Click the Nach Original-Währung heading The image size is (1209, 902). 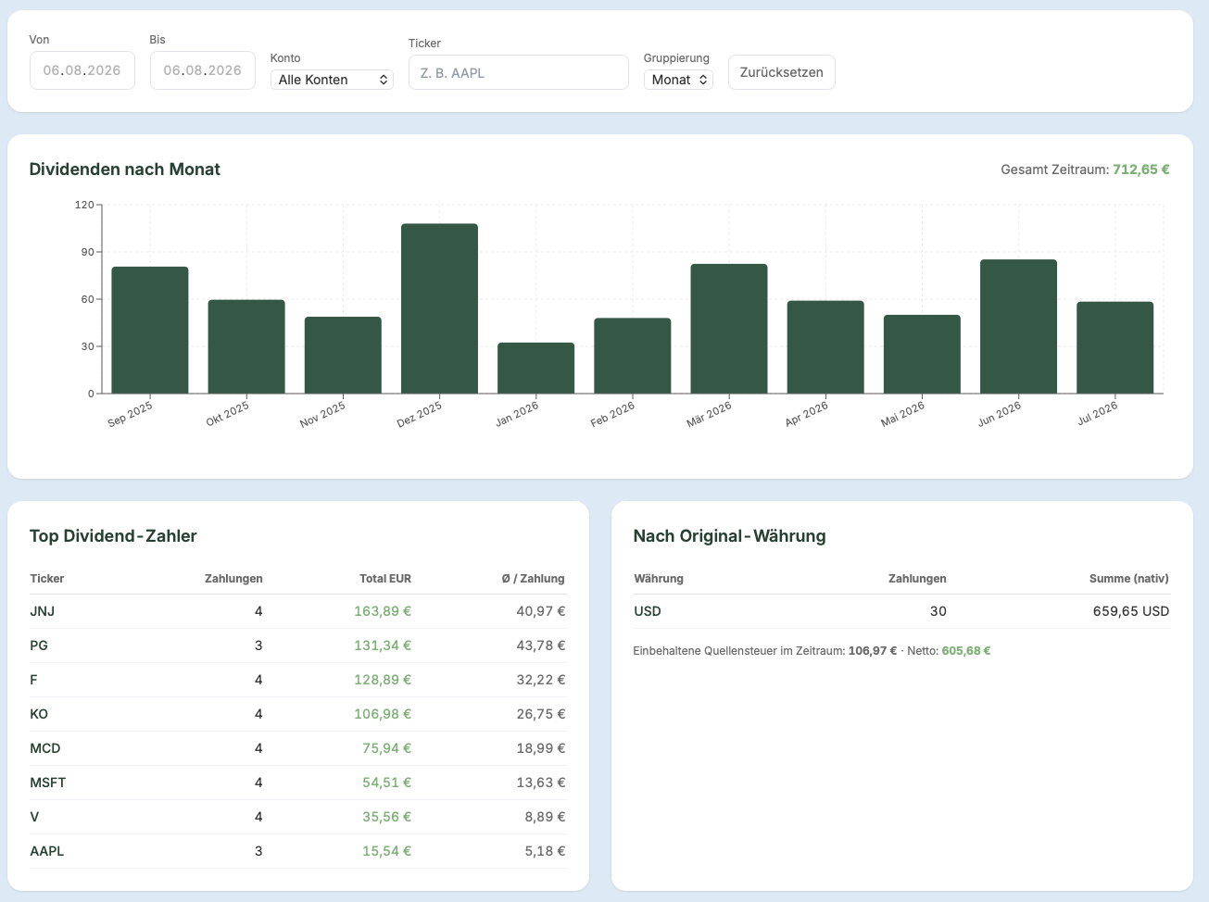[730, 536]
